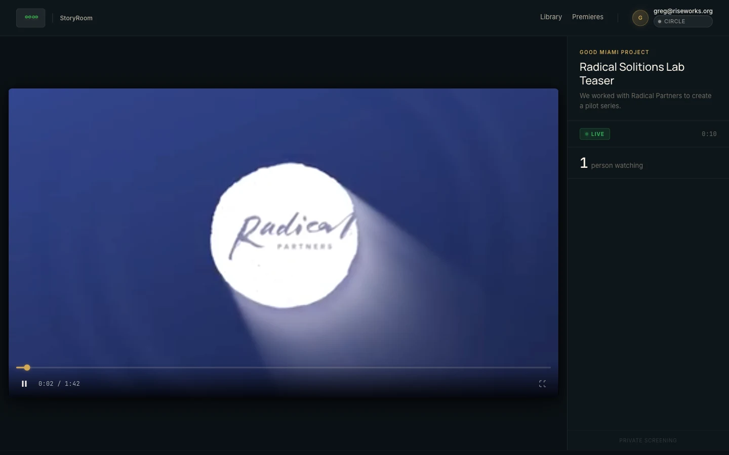Click the video player area showing the Radical Partners logo
This screenshot has width=729, height=455.
pos(283,243)
